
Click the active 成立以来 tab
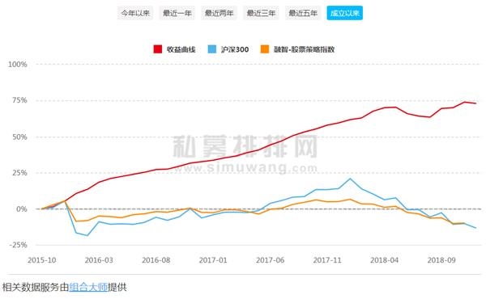pyautogui.click(x=345, y=13)
